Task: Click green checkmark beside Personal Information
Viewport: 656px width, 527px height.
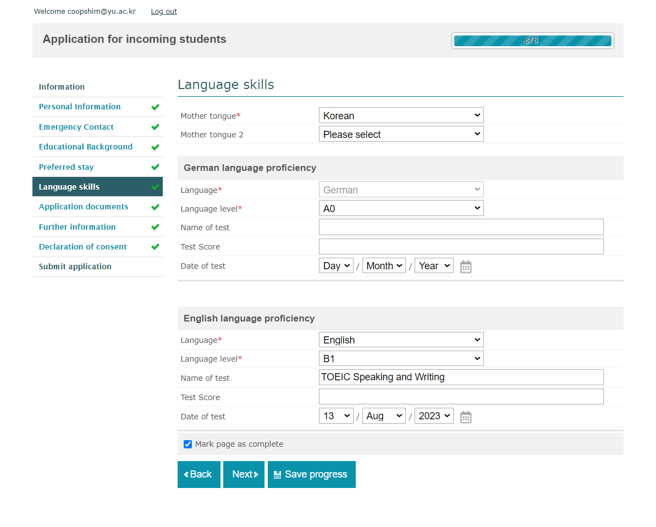Action: click(x=155, y=107)
